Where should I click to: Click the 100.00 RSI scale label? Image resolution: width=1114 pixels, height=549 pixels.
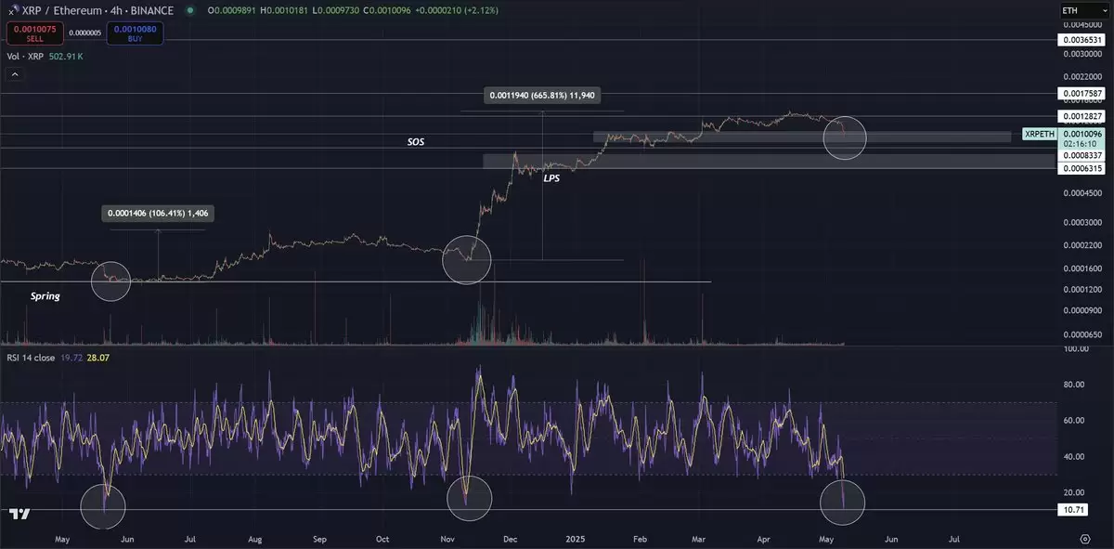[1078, 349]
